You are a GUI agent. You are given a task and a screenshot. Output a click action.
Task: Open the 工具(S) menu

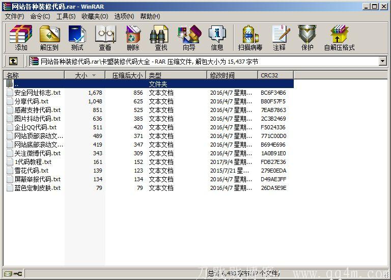[x=66, y=16]
